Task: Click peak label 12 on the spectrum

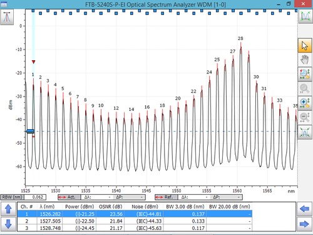Action: click(x=116, y=108)
